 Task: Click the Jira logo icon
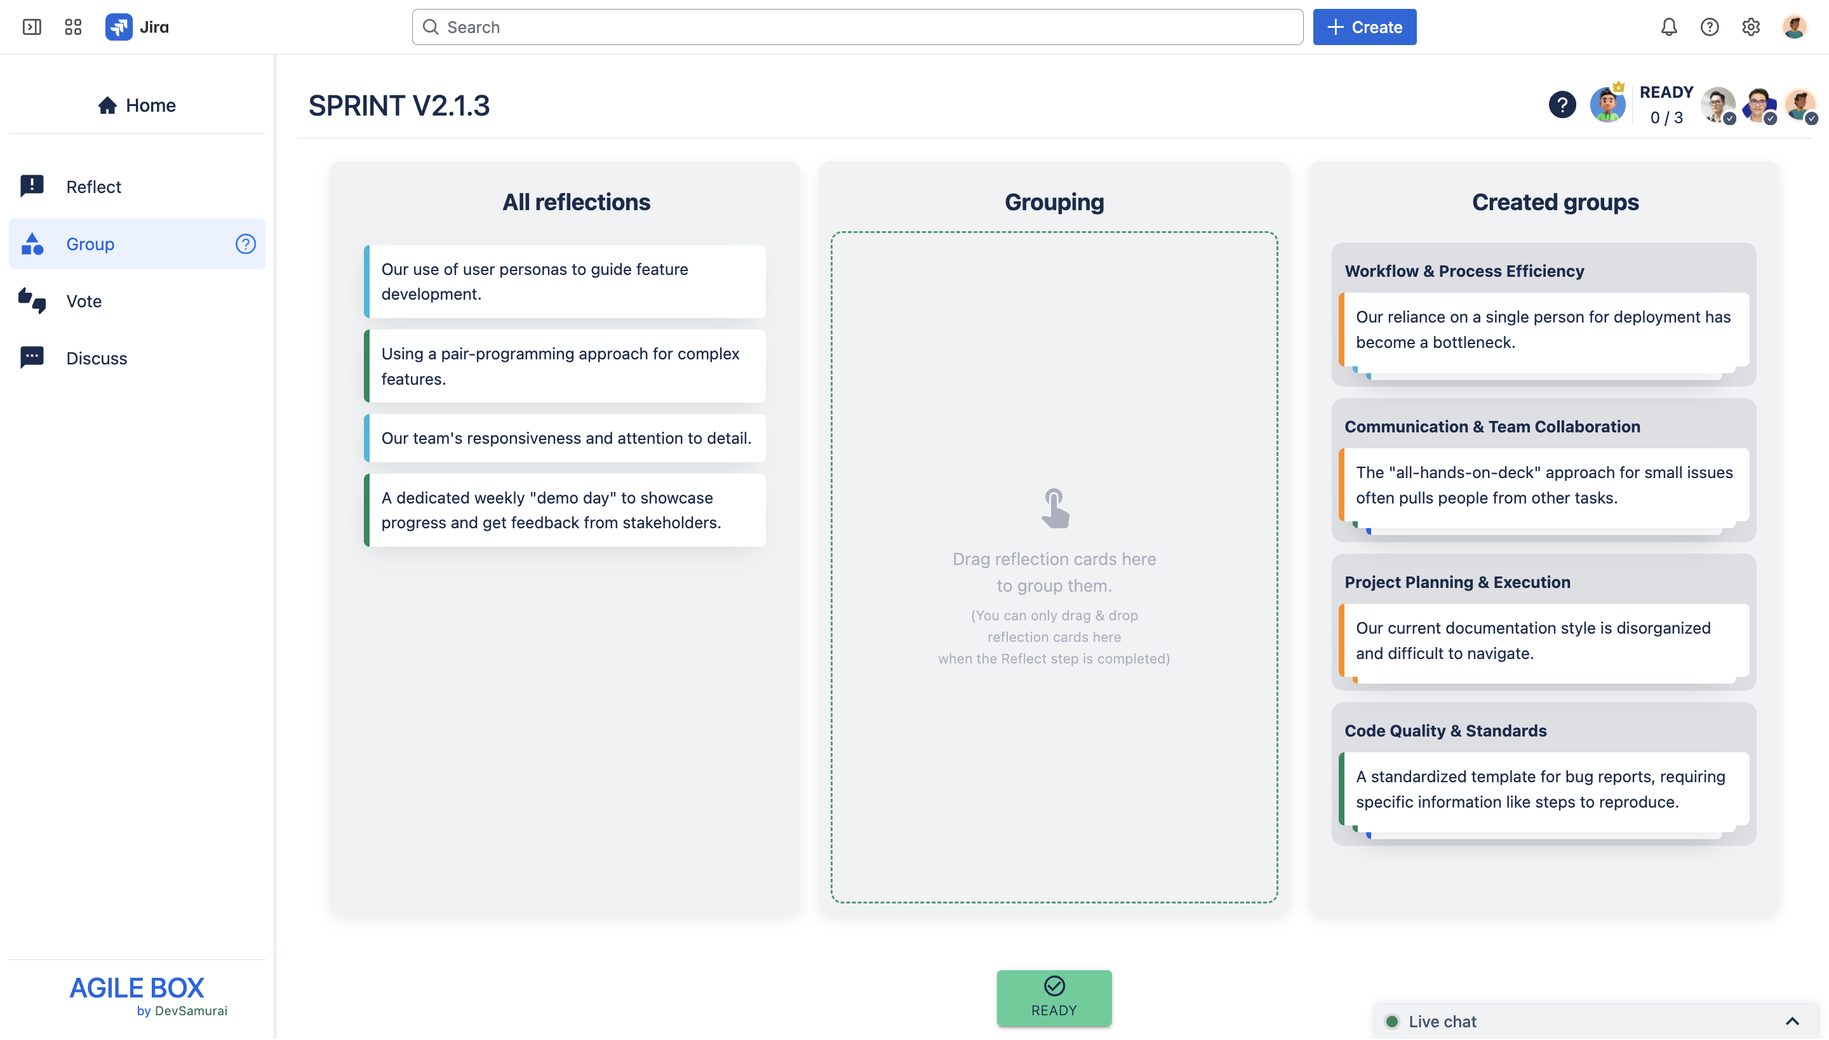(119, 27)
